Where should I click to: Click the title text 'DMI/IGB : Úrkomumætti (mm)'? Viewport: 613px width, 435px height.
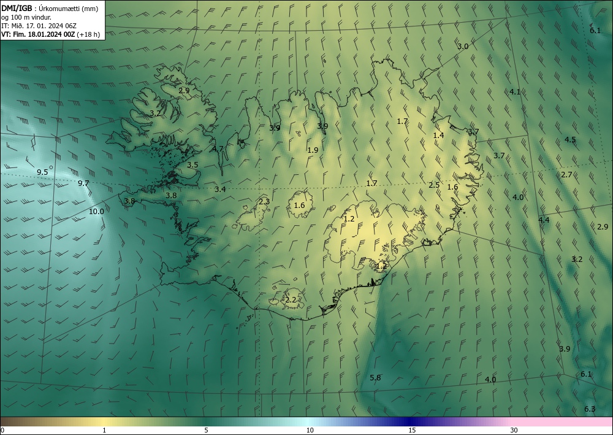pos(50,8)
